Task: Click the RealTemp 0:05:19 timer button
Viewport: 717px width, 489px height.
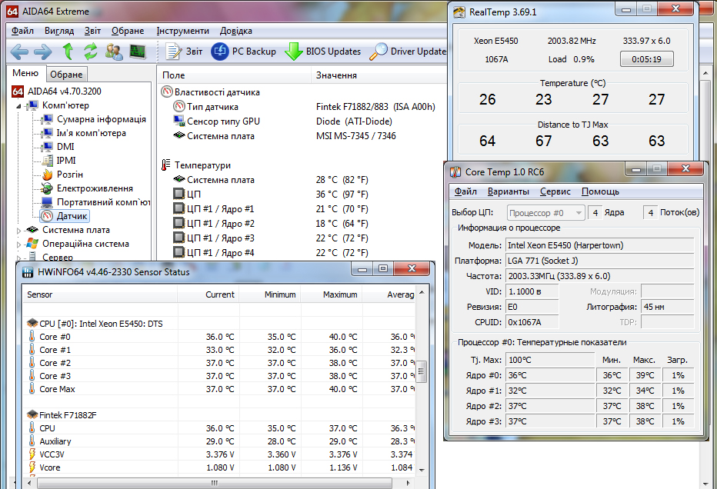Action: [646, 59]
